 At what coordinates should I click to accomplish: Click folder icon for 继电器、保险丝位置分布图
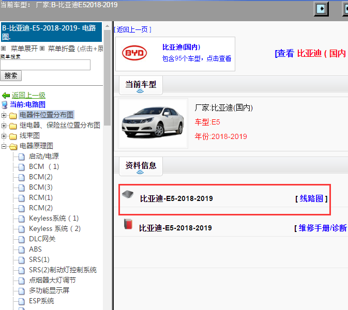(13, 126)
